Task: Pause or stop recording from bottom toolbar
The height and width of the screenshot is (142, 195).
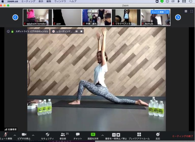Action: (116, 135)
